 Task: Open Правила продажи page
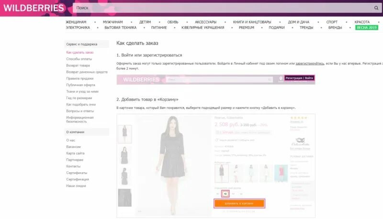pyautogui.click(x=79, y=78)
